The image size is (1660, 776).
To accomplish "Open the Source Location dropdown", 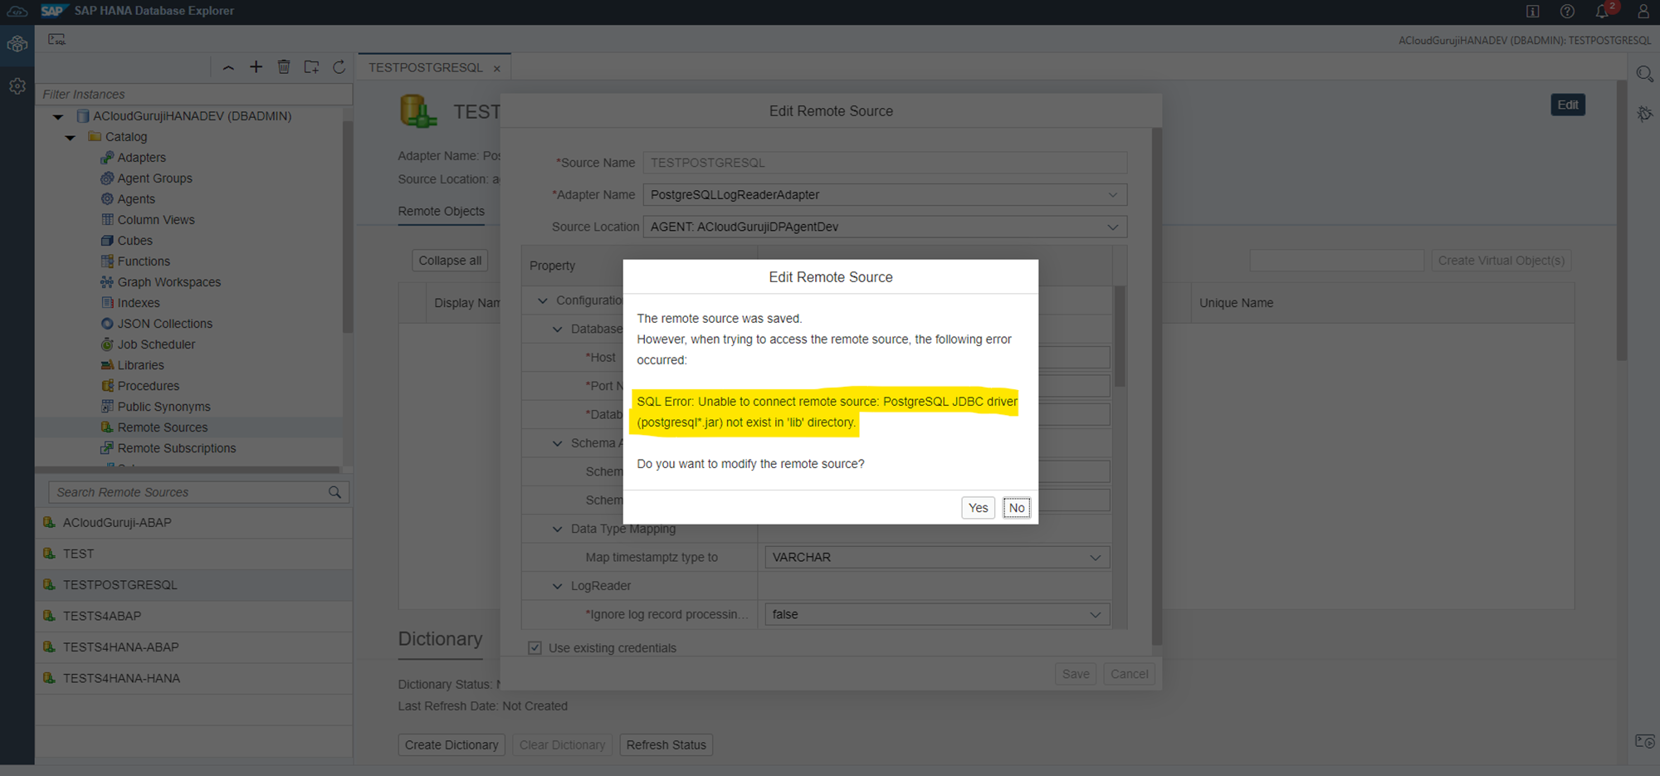I will (x=1112, y=227).
